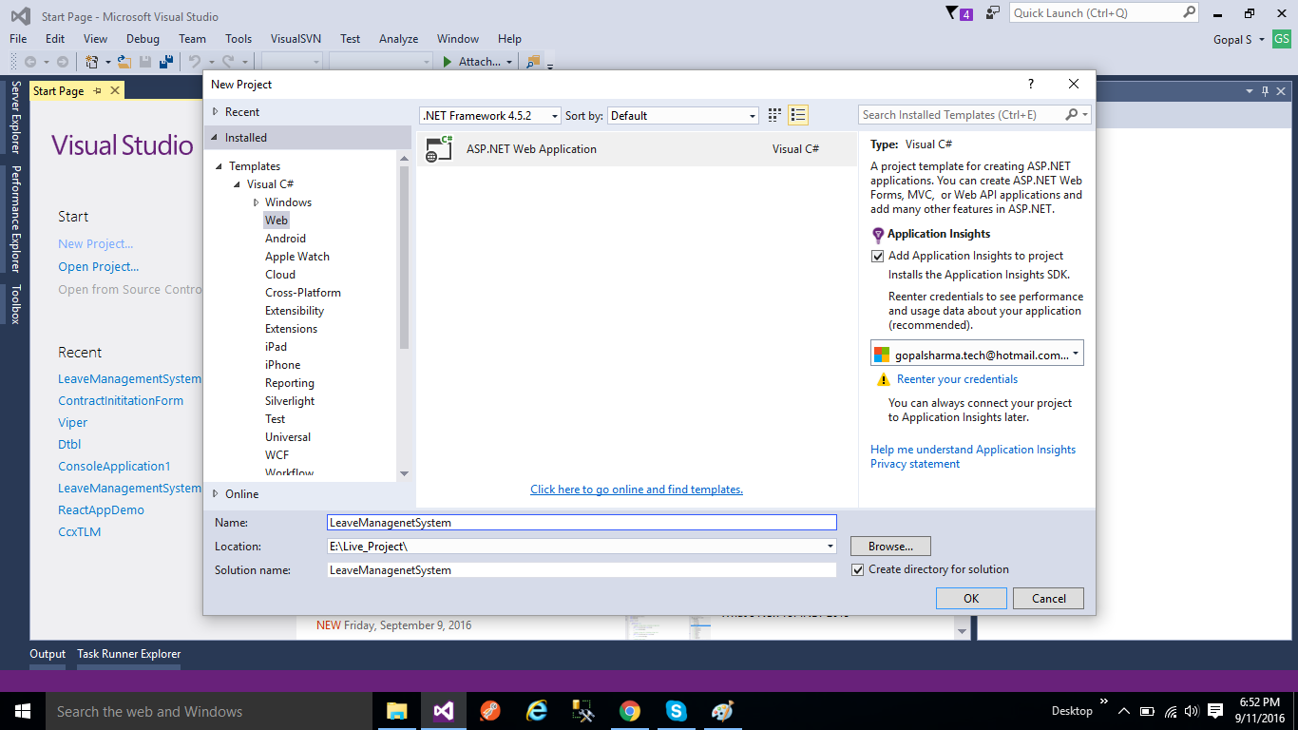
Task: Open Skype from the taskbar
Action: pos(676,711)
